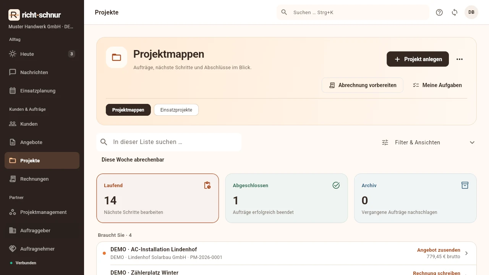489x275 pixels.
Task: Open Meine Aufgaben
Action: [437, 85]
